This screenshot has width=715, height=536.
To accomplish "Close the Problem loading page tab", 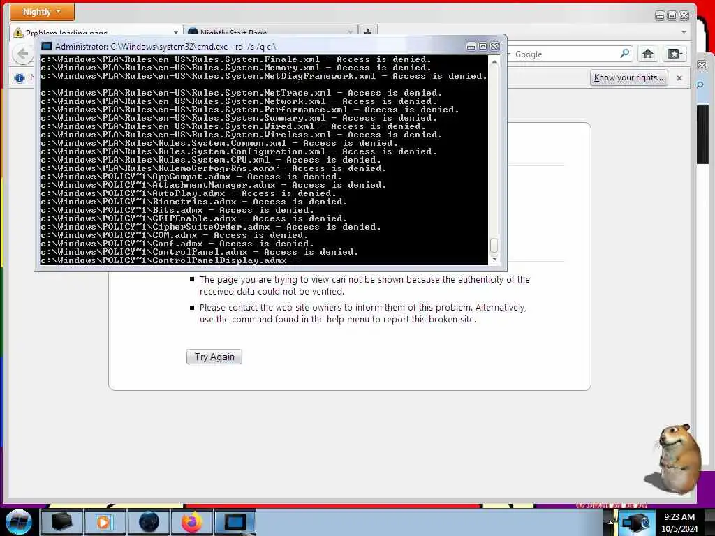I will click(176, 31).
